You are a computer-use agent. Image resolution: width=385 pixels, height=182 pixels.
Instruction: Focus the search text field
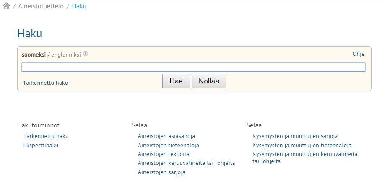[x=193, y=67]
